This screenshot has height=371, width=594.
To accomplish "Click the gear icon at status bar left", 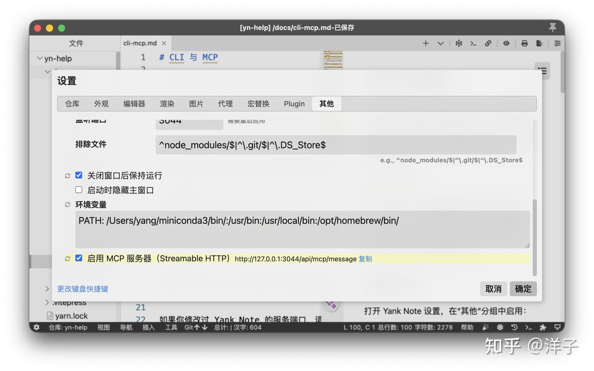I will pos(37,327).
